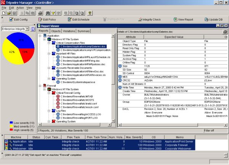The image size is (229, 165).
Task: Click the Filter off status field
Action: coord(216,130)
